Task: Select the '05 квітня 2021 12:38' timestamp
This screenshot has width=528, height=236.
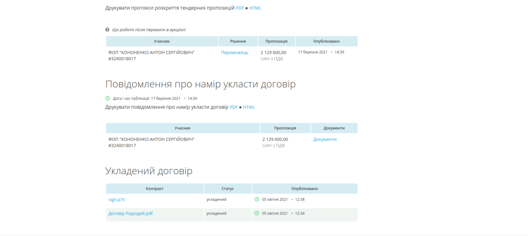Action: pyautogui.click(x=283, y=199)
